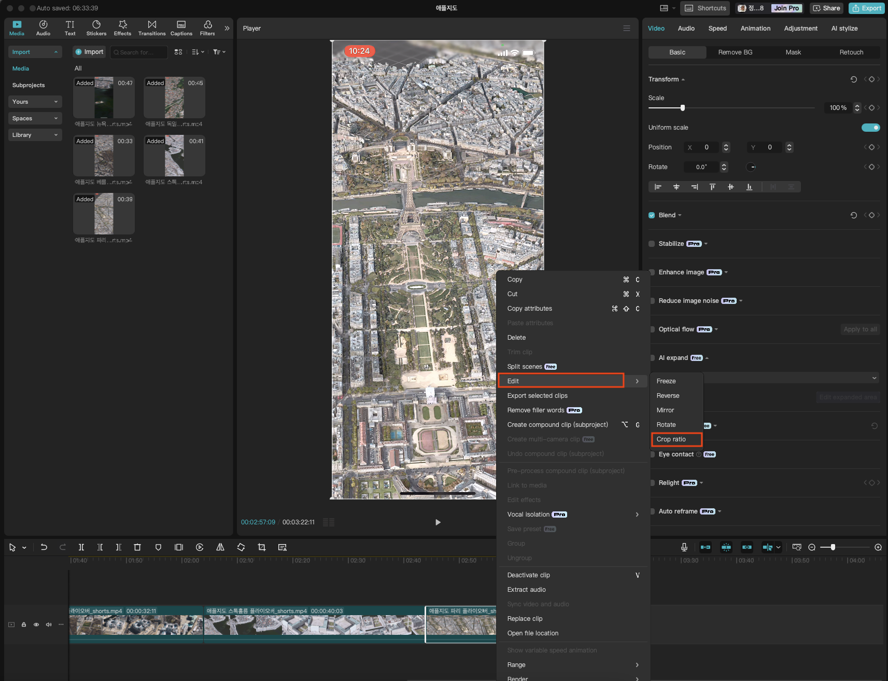
Task: Open the Transitions panel
Action: click(152, 28)
